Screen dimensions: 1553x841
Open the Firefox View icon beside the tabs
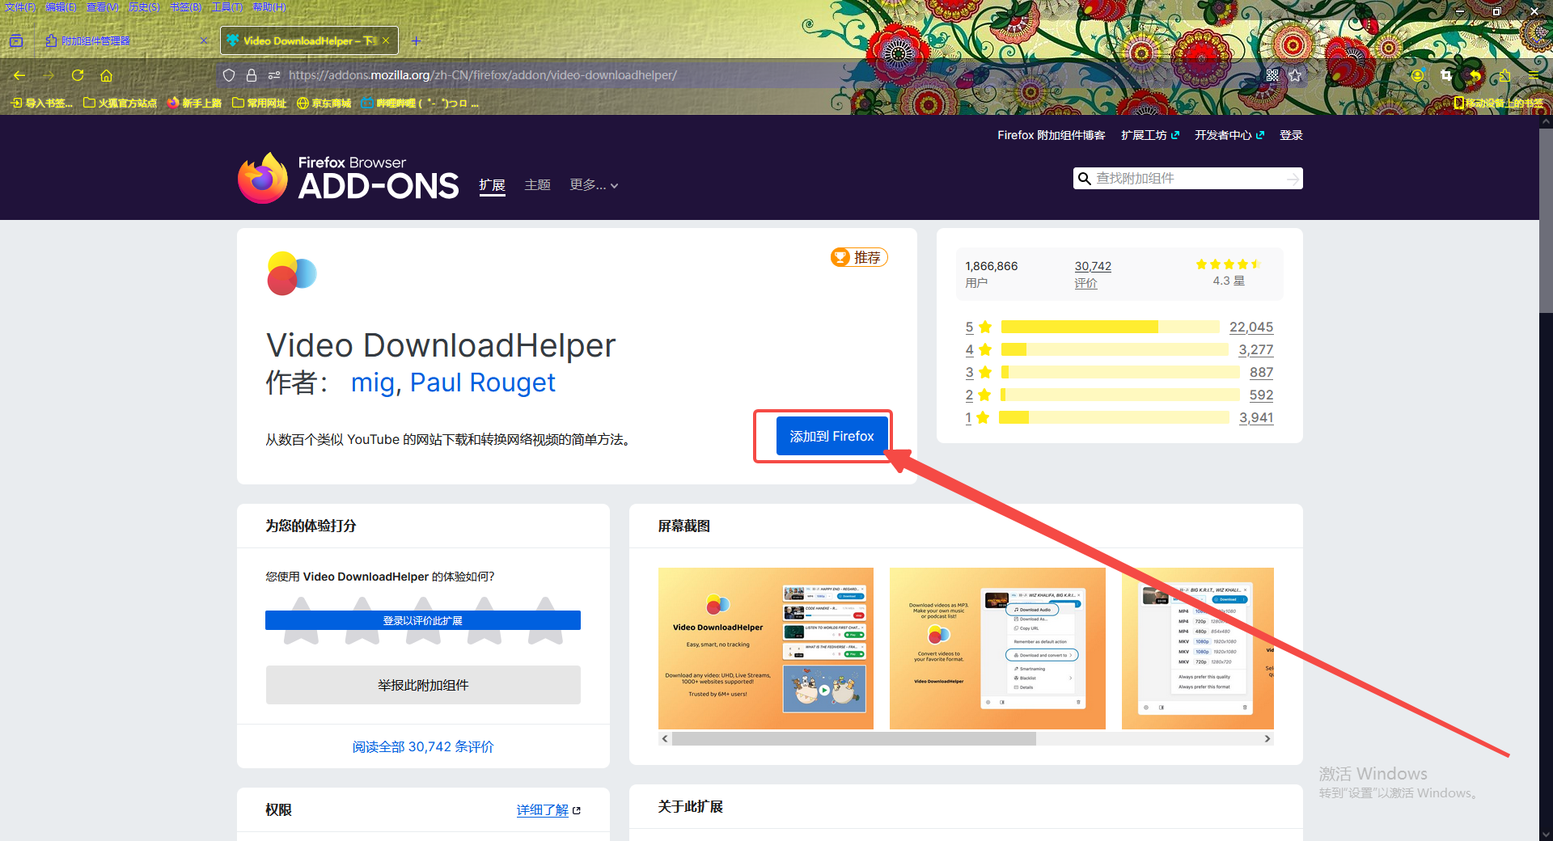click(16, 40)
